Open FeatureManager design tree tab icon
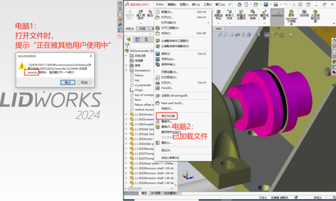 coord(129,39)
